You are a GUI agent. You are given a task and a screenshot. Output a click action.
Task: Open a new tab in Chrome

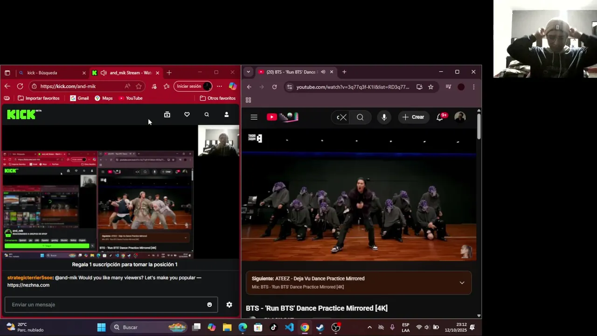coord(344,72)
